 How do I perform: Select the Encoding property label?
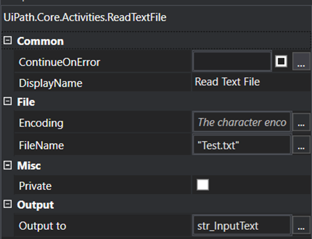[x=41, y=123]
